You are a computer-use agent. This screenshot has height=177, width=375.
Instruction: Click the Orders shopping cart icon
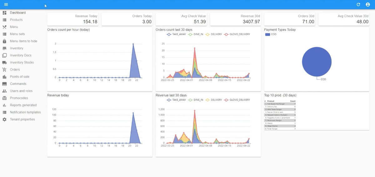coord(4,70)
